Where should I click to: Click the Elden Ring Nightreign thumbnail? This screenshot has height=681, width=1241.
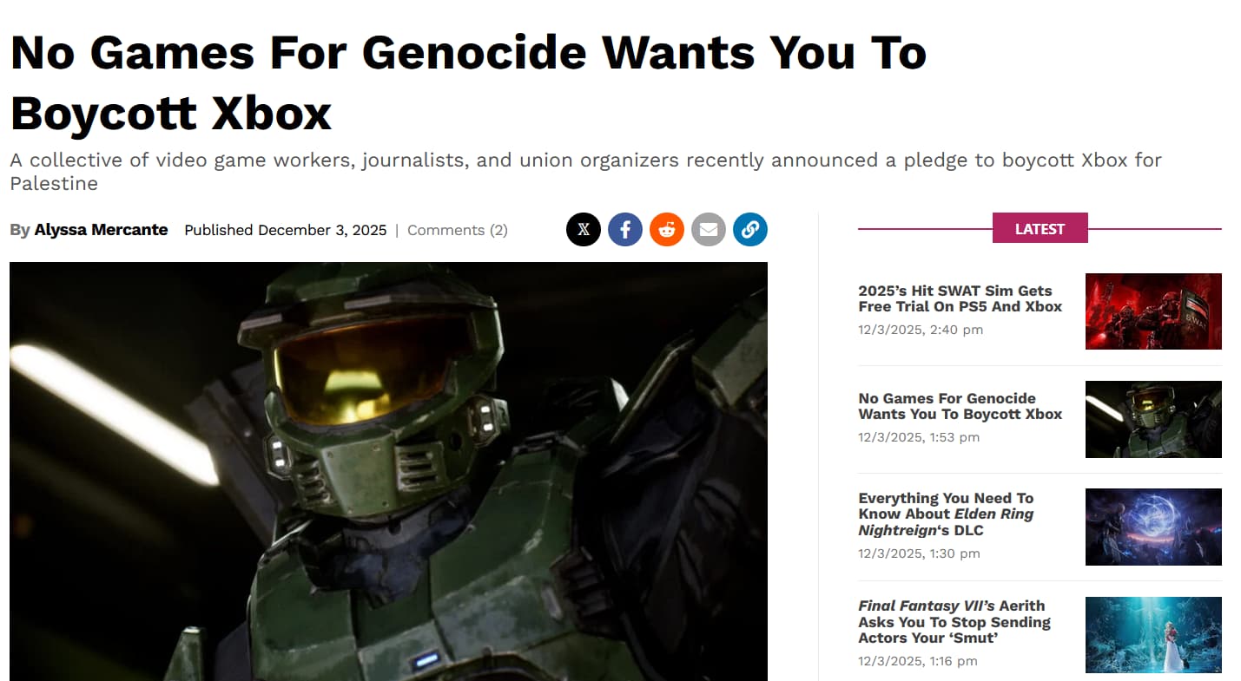[x=1153, y=527]
